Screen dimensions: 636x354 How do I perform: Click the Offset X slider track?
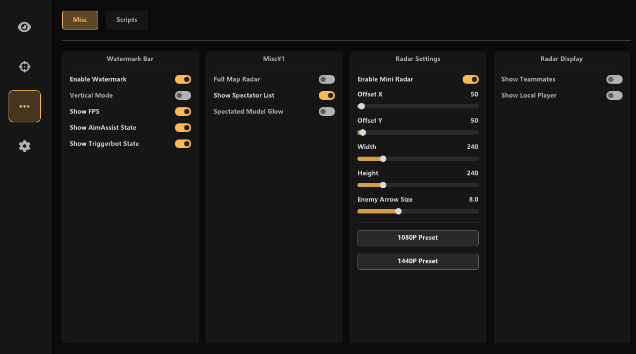[x=418, y=106]
